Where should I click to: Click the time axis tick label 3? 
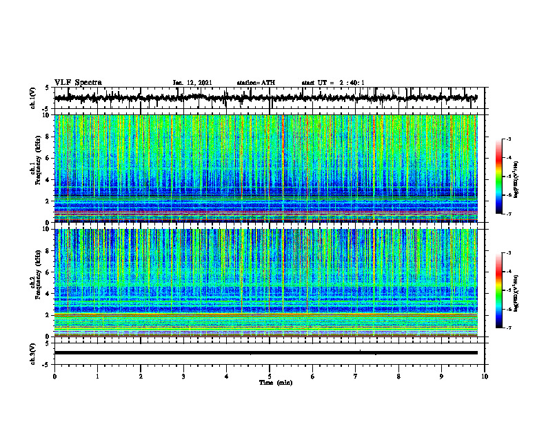click(183, 376)
